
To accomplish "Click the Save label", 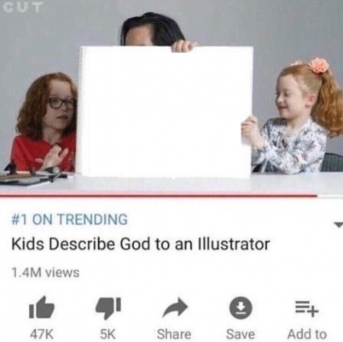I will [241, 334].
